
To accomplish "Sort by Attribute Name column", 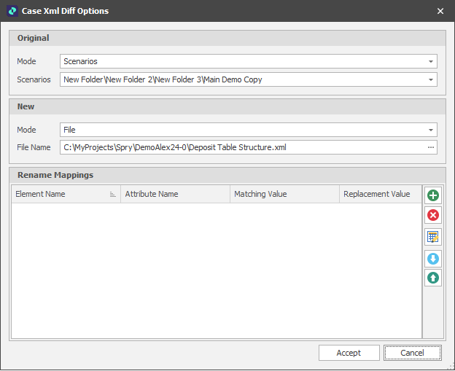I will (x=175, y=194).
